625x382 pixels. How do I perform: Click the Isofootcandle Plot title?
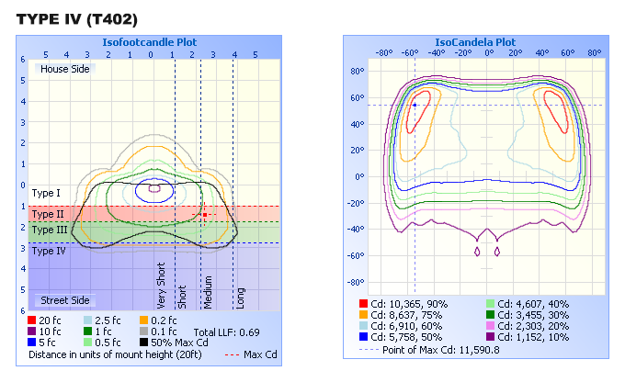(x=150, y=42)
